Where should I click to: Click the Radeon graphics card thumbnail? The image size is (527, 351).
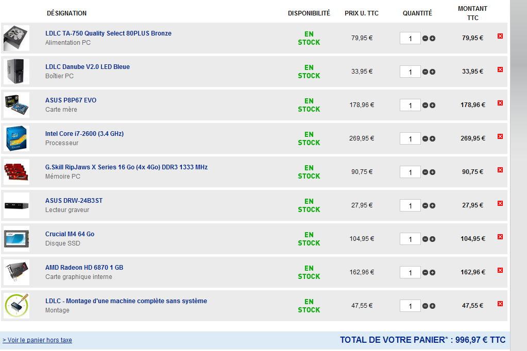[16, 272]
